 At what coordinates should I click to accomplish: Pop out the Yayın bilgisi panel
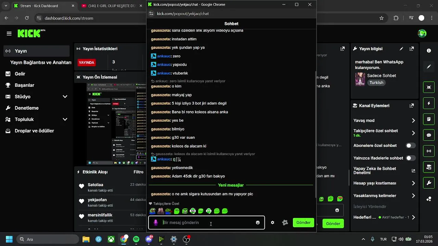pyautogui.click(x=412, y=49)
